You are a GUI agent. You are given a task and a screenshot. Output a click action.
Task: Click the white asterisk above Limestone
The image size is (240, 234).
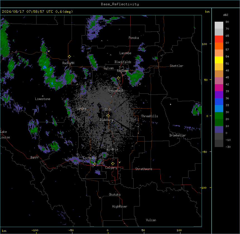click(x=43, y=96)
